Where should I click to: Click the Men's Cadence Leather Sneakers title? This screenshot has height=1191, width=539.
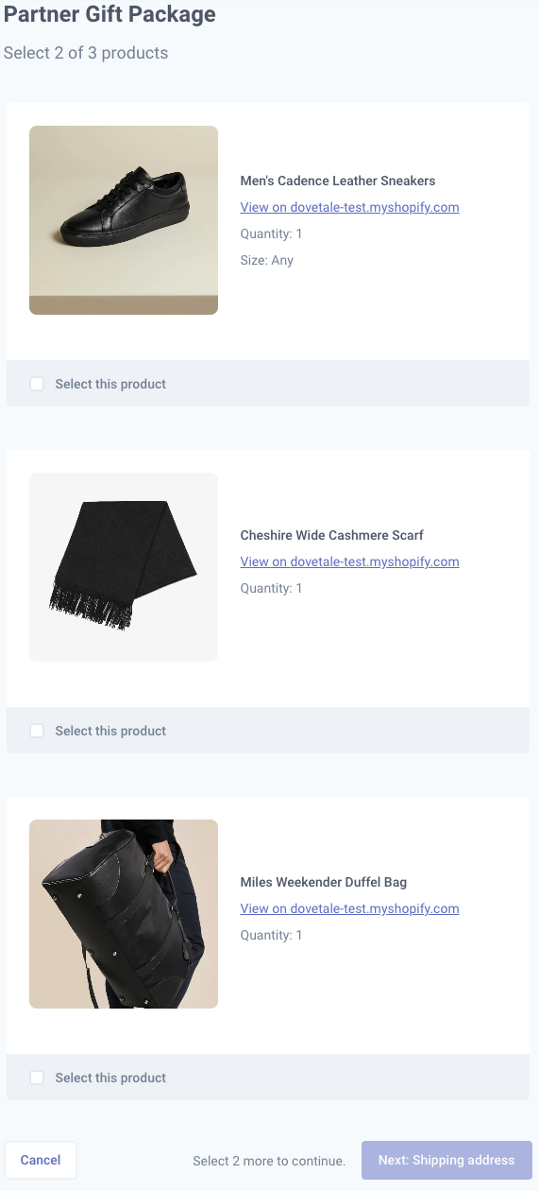pos(338,181)
